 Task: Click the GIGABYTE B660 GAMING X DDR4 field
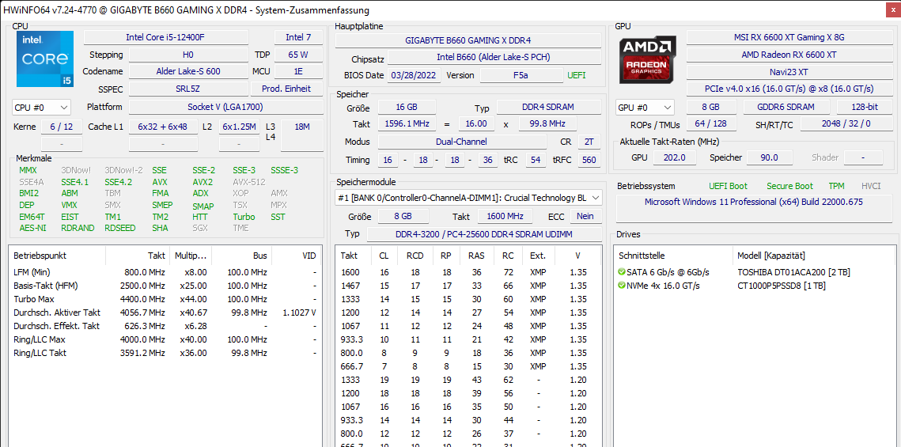point(468,41)
